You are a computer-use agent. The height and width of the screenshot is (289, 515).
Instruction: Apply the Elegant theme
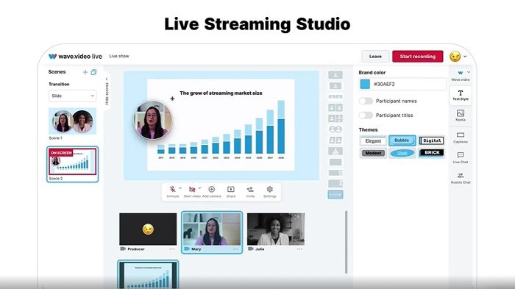point(373,141)
